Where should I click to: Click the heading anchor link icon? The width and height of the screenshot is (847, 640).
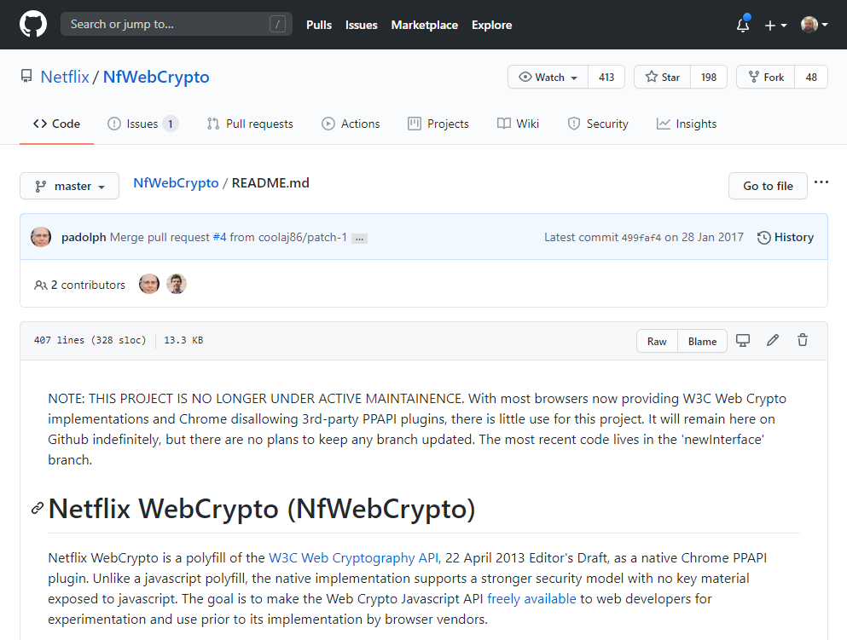click(38, 508)
